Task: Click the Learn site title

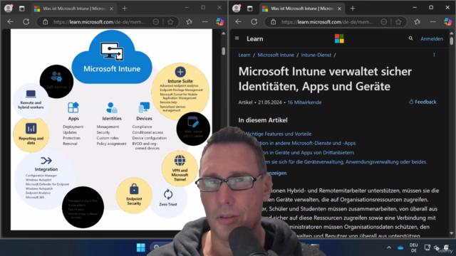Action: tap(255, 38)
